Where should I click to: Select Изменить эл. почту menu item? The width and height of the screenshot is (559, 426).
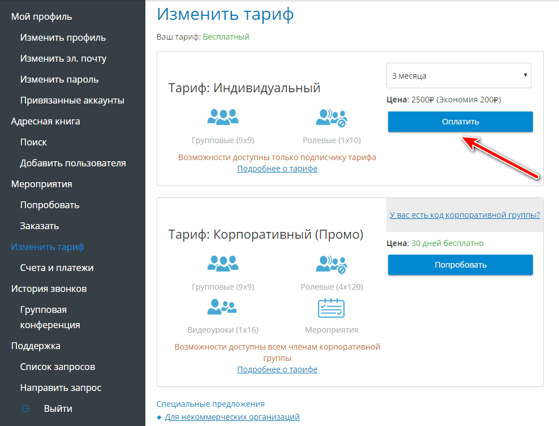63,58
